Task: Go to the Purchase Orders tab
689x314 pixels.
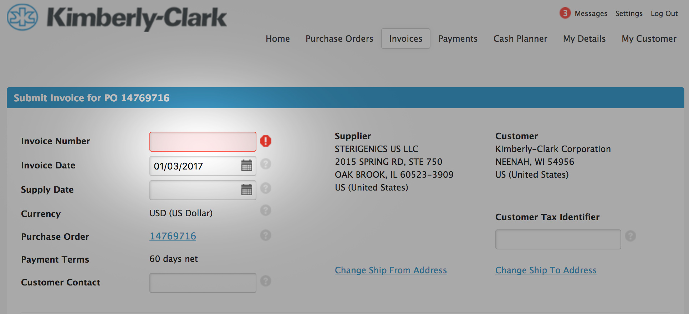Action: (340, 39)
